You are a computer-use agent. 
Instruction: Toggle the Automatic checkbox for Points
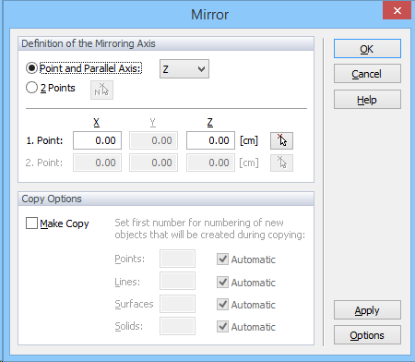click(222, 259)
